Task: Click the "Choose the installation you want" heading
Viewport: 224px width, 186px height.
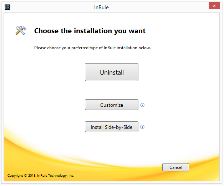Action: (x=90, y=31)
